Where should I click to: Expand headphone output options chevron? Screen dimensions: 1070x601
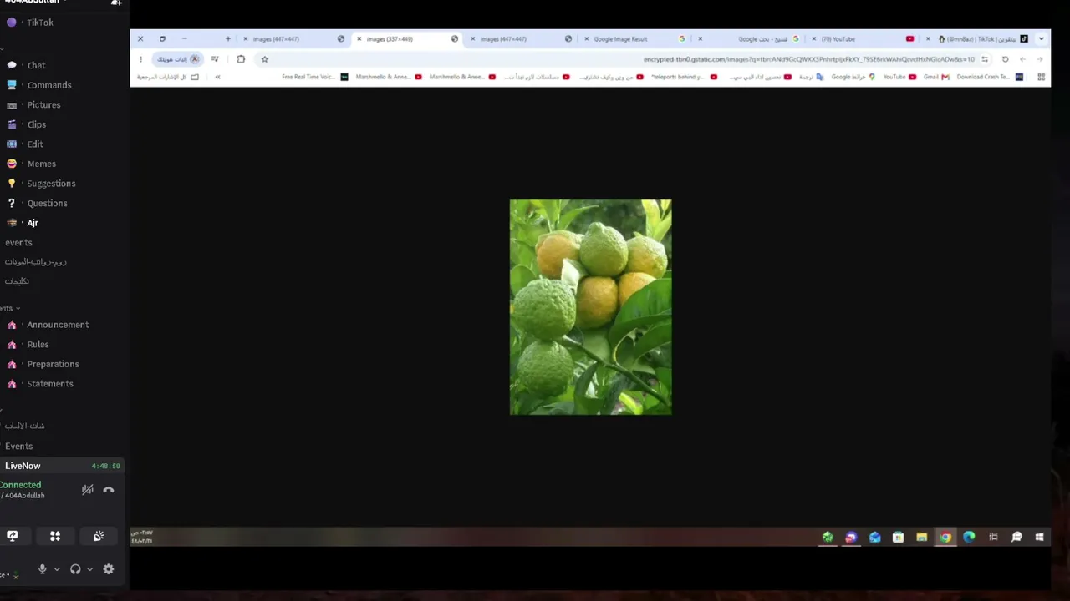pyautogui.click(x=89, y=569)
